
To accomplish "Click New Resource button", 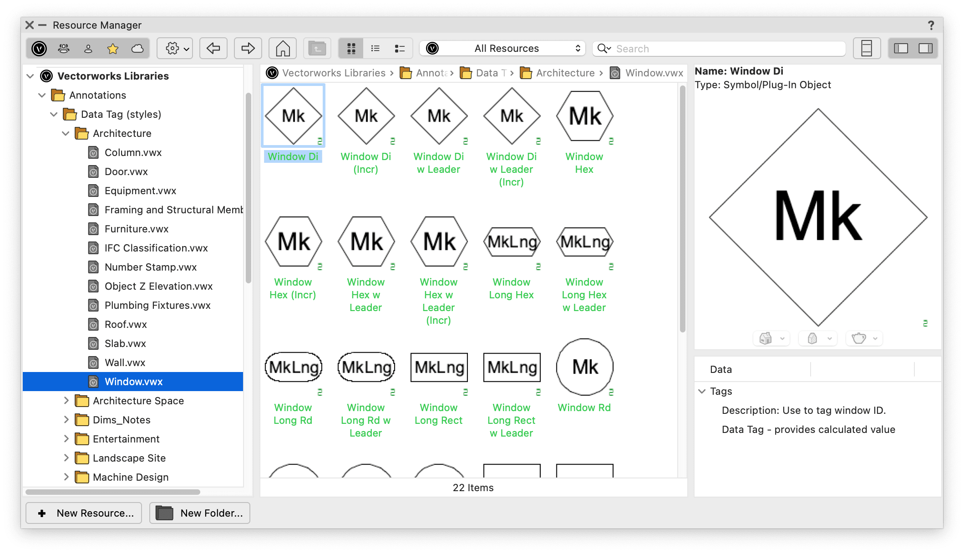I will coord(83,513).
